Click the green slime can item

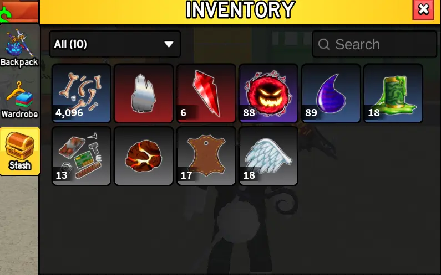click(393, 93)
